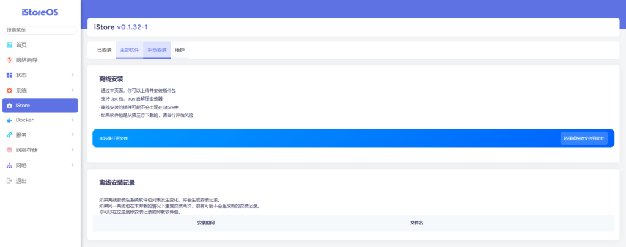Open the 维护 tab
This screenshot has height=247, width=626.
(180, 50)
